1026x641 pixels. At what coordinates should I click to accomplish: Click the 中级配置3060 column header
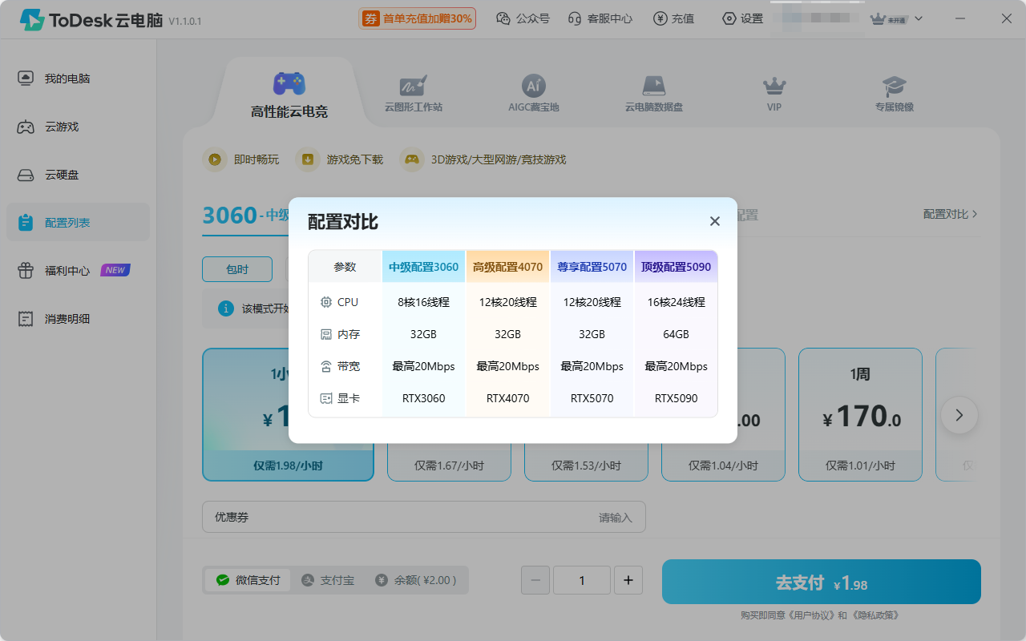click(x=424, y=267)
